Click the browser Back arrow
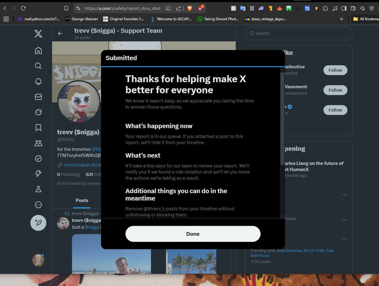 (5, 8)
